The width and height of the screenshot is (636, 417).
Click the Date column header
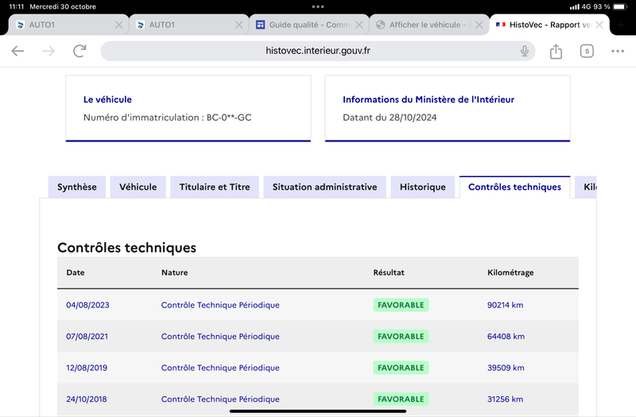[76, 272]
